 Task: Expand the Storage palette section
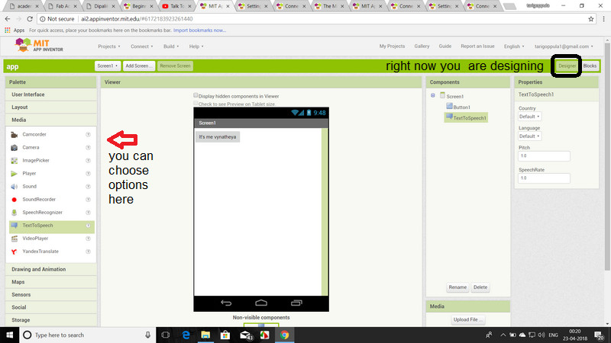51,320
